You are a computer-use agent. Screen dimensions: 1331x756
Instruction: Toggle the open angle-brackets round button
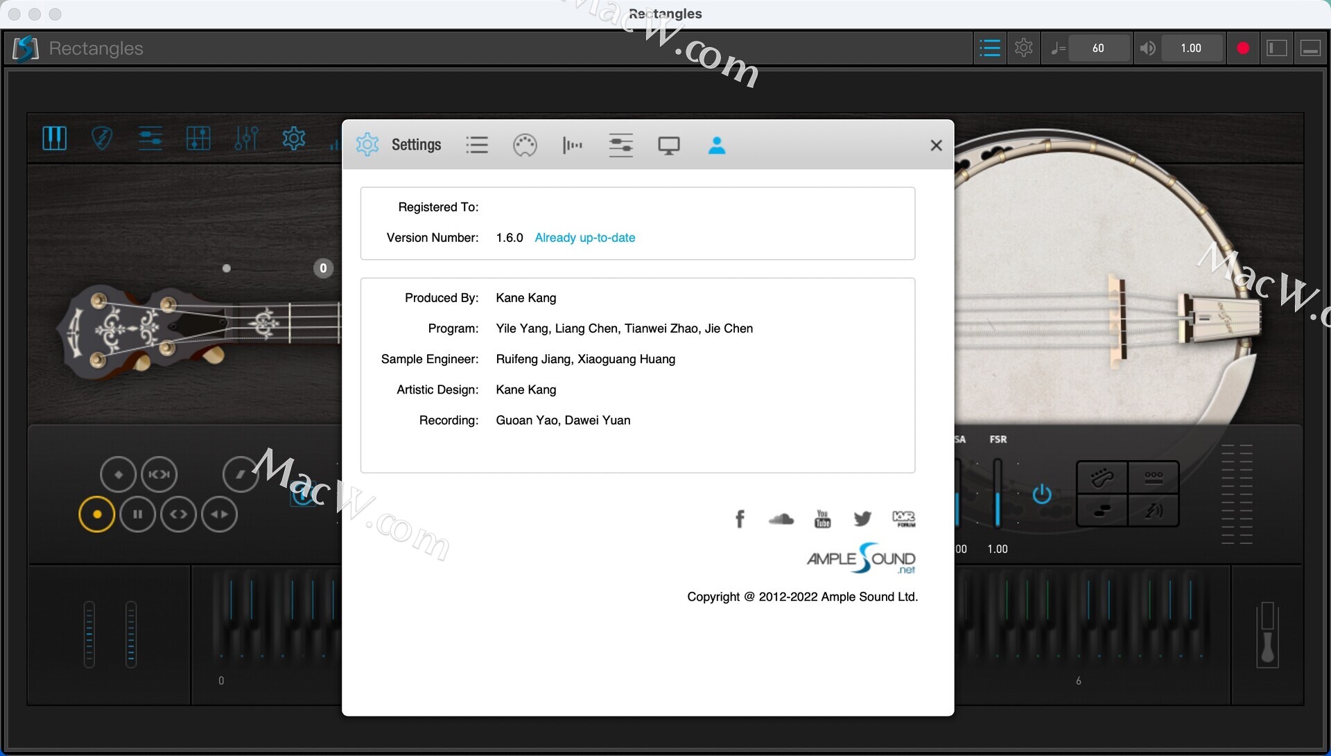pos(178,514)
